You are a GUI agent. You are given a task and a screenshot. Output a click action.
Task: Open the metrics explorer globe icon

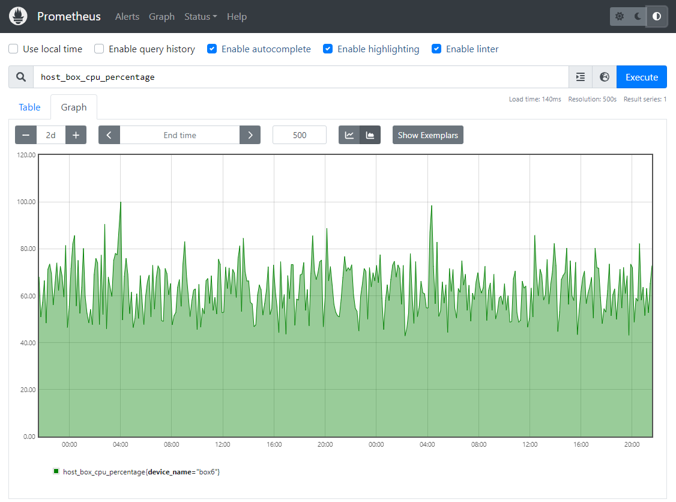pyautogui.click(x=604, y=77)
